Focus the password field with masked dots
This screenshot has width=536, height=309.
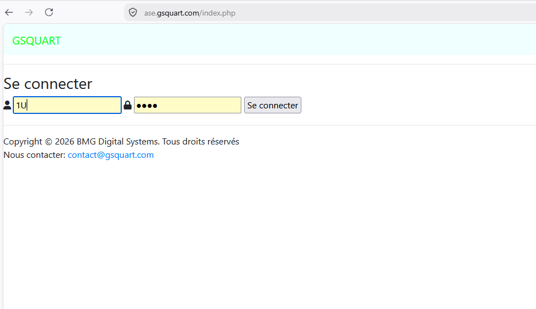[x=188, y=105]
